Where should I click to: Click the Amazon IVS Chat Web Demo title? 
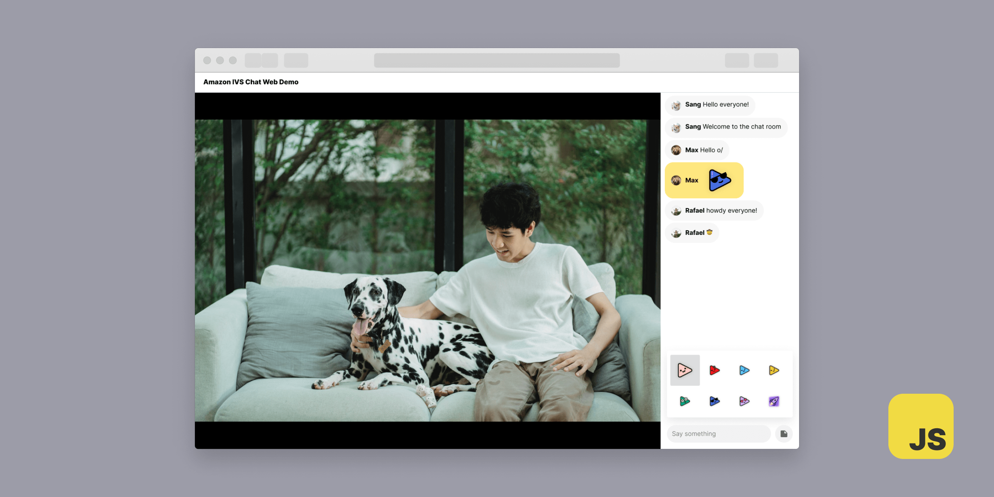250,81
